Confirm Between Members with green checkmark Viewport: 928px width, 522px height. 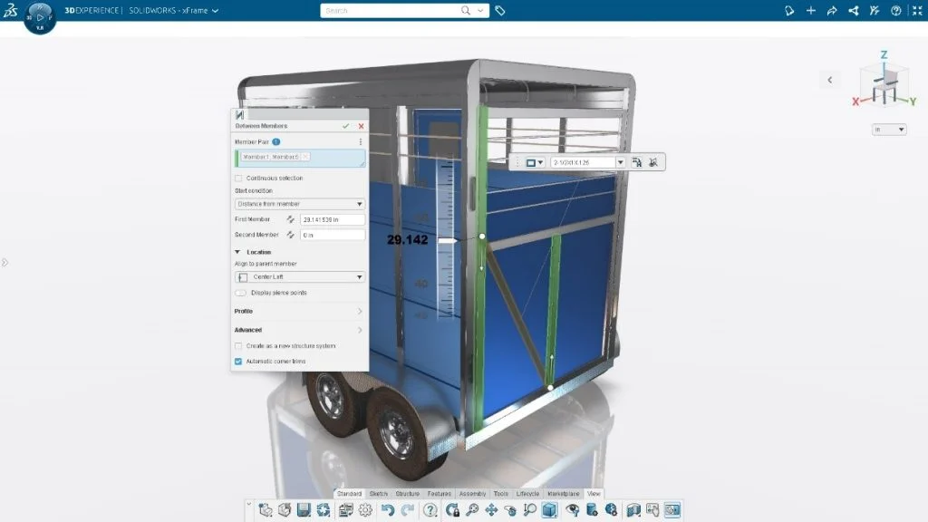(x=345, y=126)
